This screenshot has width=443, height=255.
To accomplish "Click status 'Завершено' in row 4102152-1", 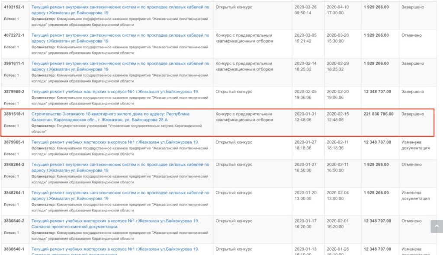I will point(413,7).
